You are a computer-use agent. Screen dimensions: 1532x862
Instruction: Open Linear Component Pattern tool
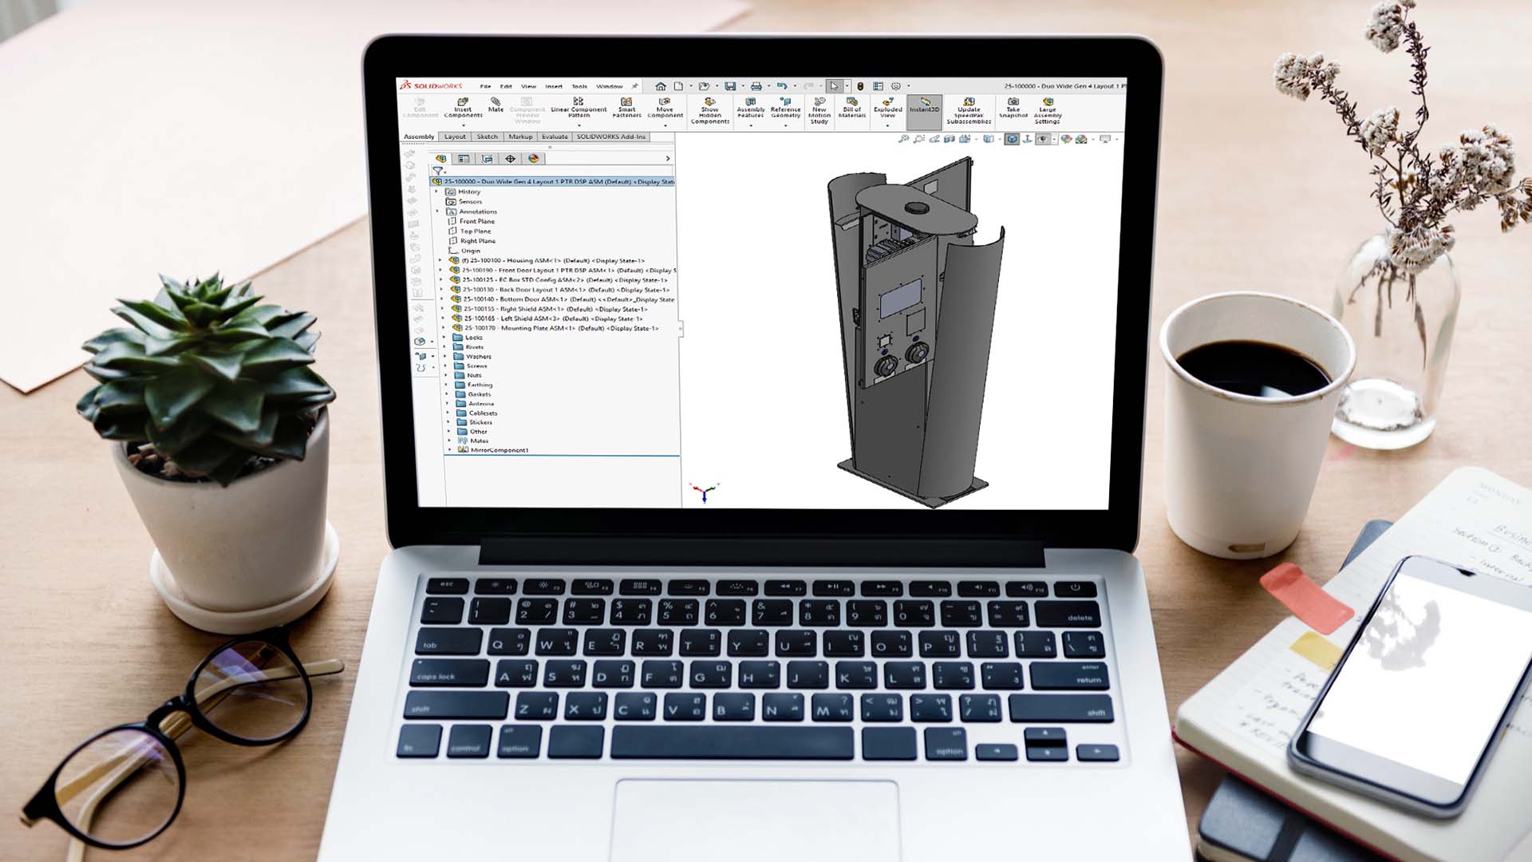coord(578,108)
